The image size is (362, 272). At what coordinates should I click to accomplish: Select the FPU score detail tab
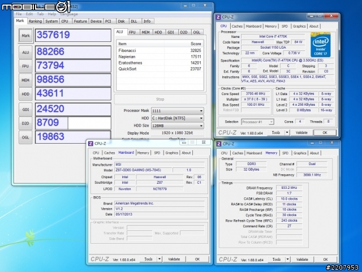click(132, 32)
